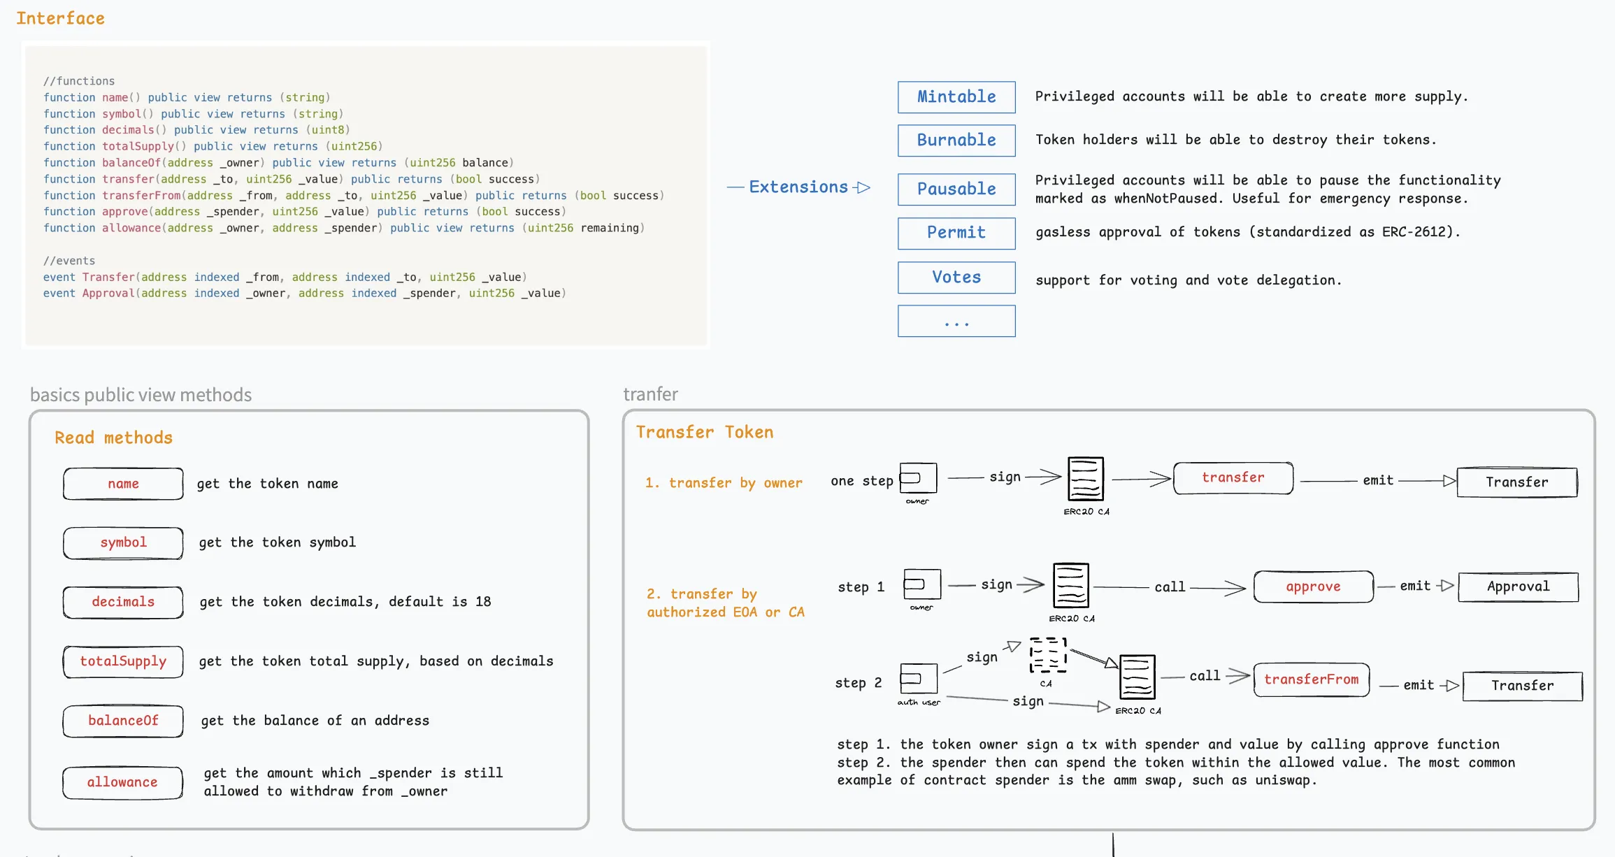The height and width of the screenshot is (857, 1615).
Task: Select the Burnable extension box
Action: [956, 141]
